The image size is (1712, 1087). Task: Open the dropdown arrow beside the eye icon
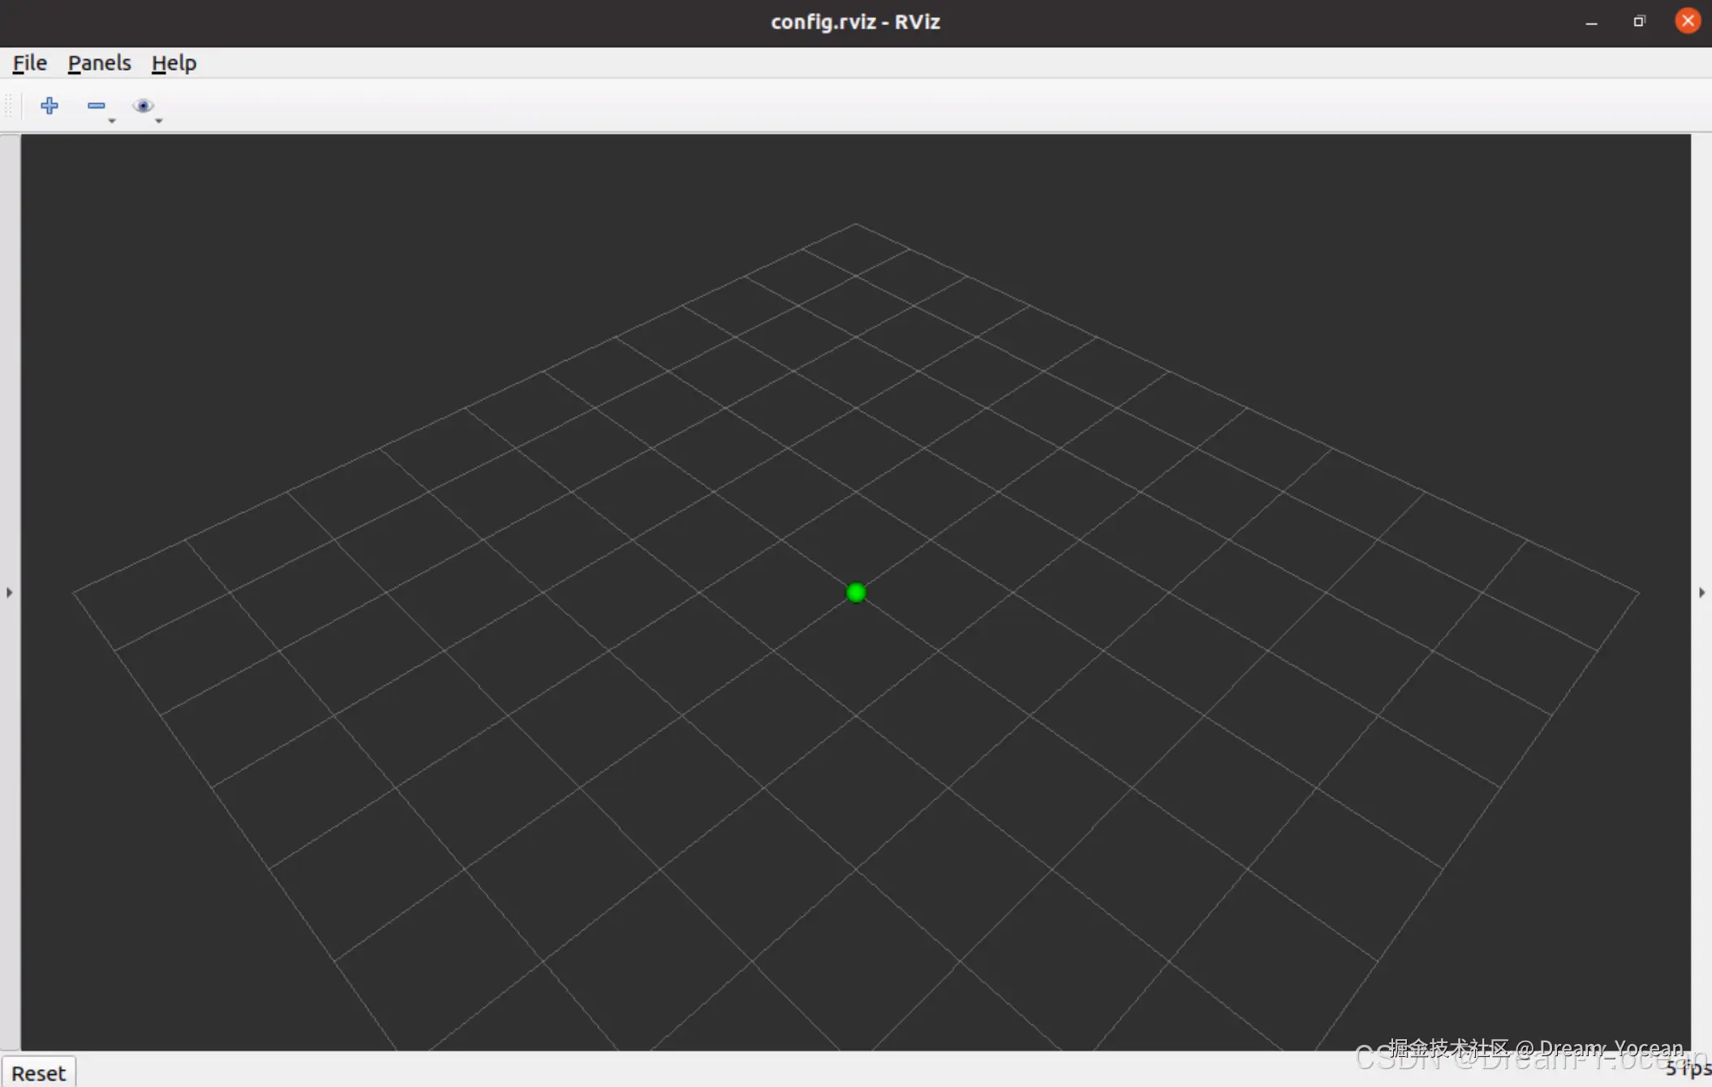[159, 121]
